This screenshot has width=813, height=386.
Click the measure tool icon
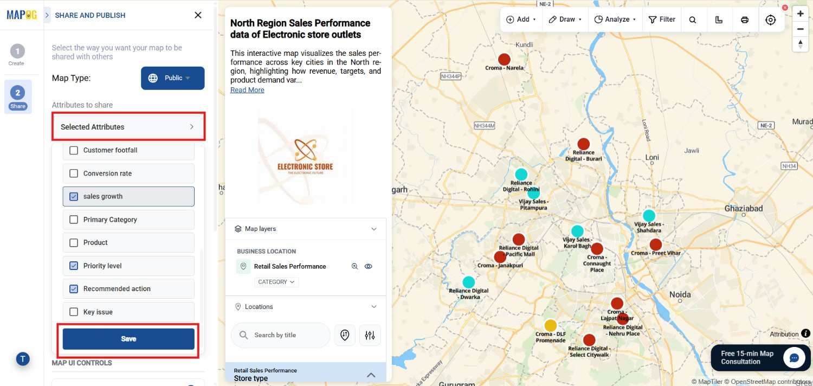coord(719,20)
